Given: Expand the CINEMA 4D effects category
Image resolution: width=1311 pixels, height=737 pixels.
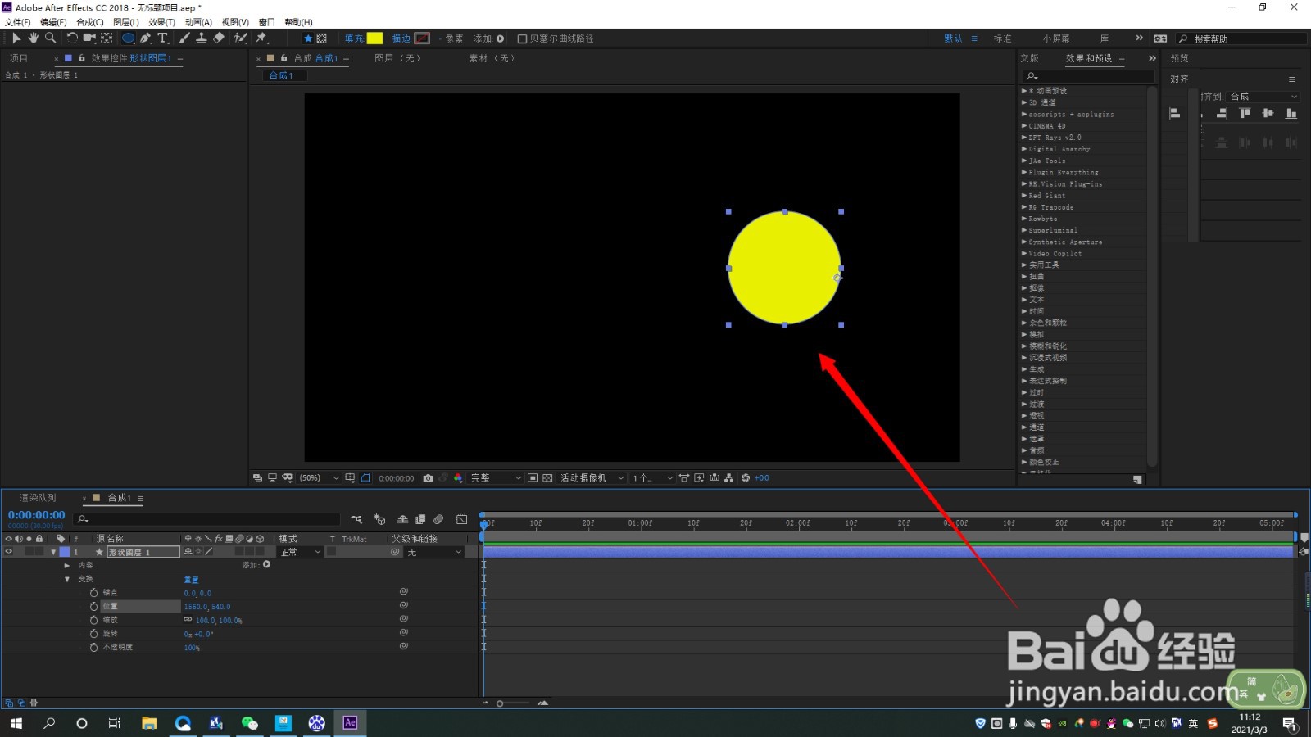Looking at the screenshot, I should (x=1024, y=126).
